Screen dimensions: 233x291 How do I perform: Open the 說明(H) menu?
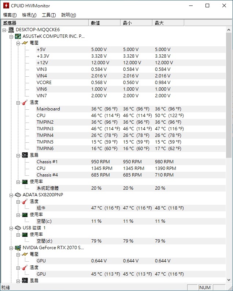click(69, 15)
